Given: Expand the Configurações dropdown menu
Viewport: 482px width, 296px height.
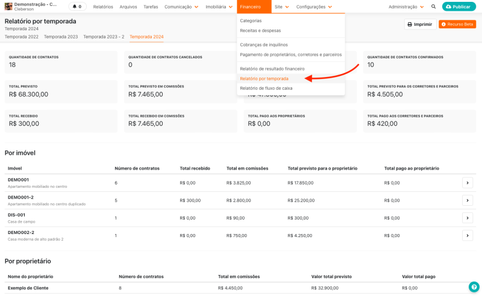Looking at the screenshot, I should pyautogui.click(x=314, y=7).
